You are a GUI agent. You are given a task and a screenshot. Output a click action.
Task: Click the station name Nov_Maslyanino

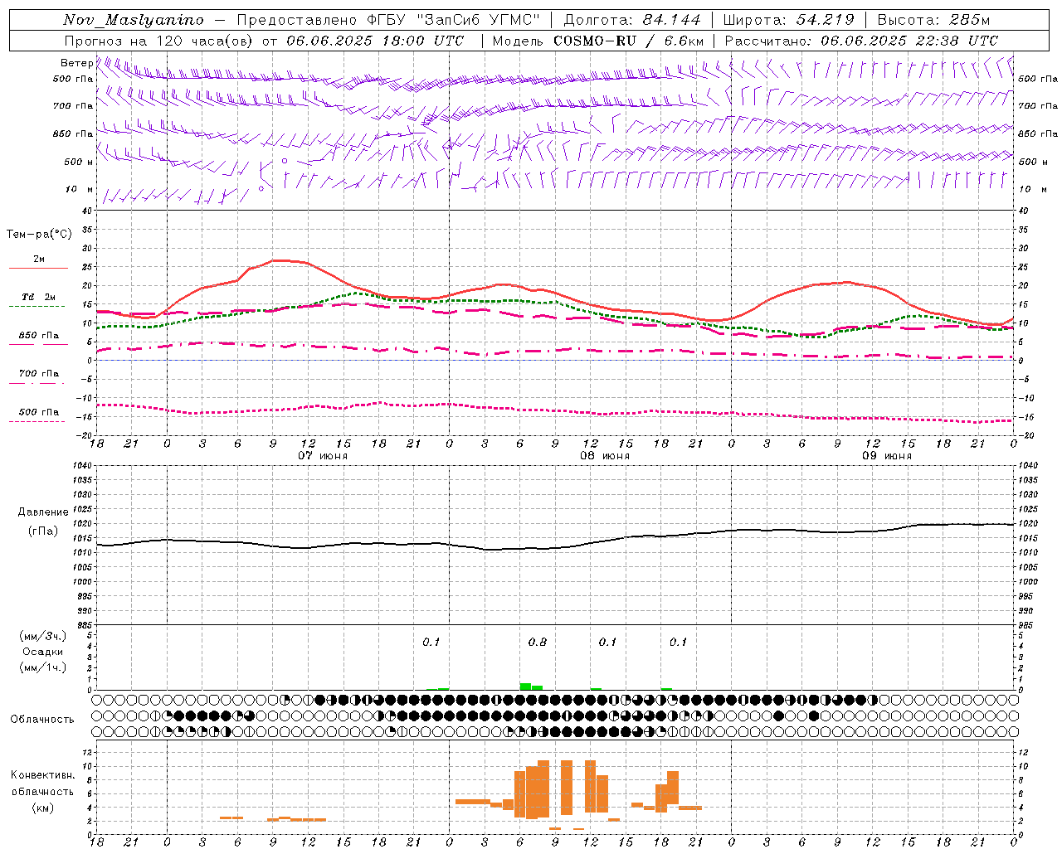[x=134, y=20]
